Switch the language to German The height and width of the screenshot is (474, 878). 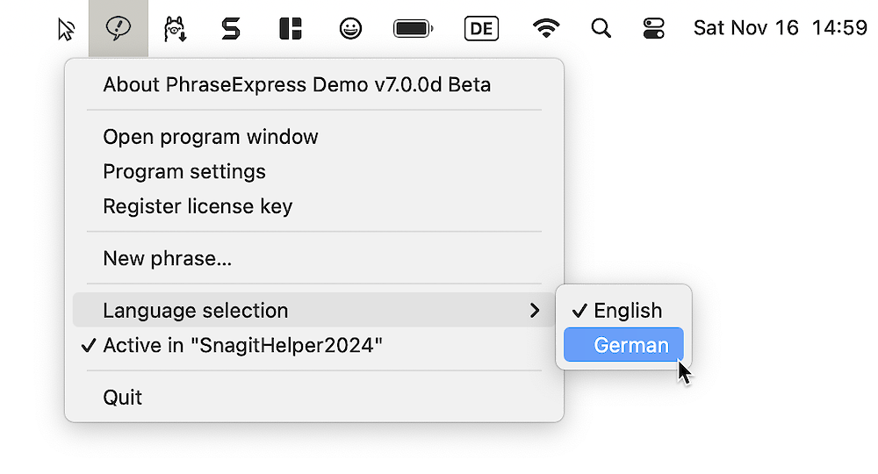[630, 345]
